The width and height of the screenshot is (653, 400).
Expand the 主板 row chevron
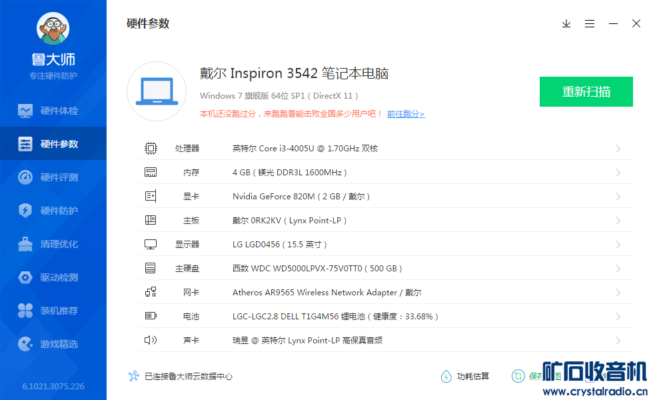tap(618, 221)
